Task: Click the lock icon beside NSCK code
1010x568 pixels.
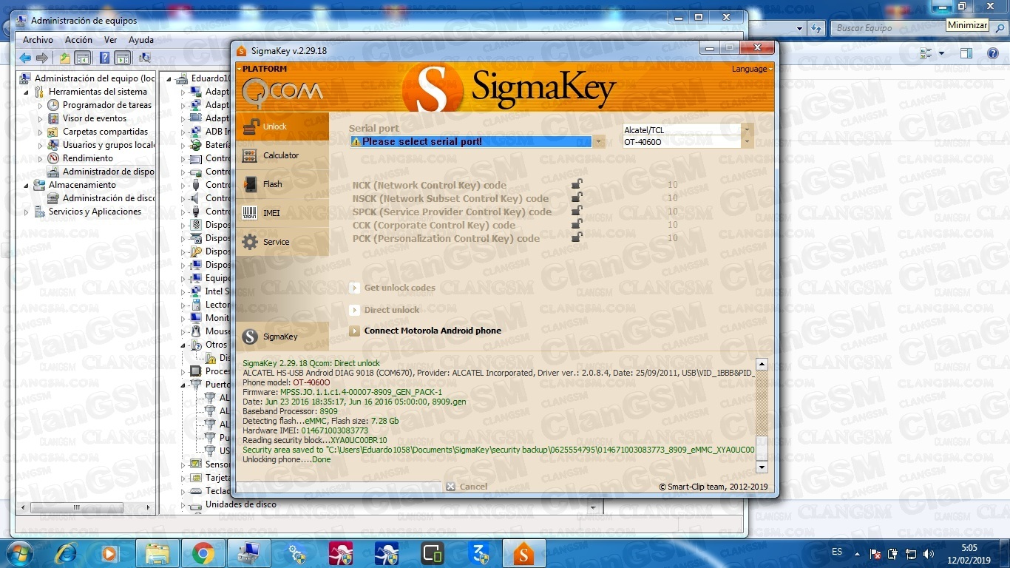Action: (577, 198)
